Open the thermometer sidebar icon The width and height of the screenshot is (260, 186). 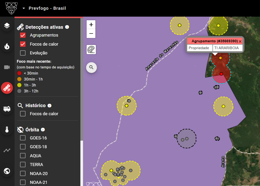pos(7,130)
